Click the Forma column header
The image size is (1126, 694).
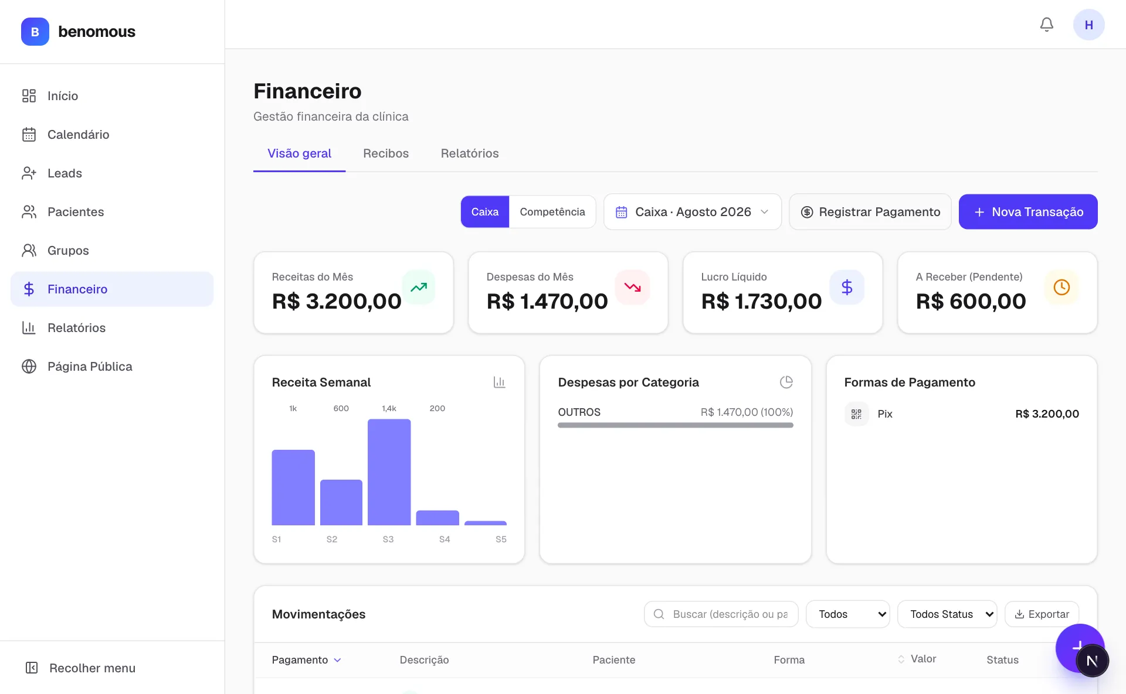tap(789, 660)
